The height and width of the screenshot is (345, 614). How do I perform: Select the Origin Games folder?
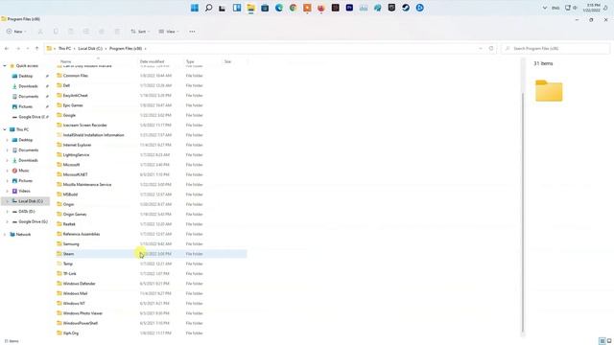click(75, 215)
